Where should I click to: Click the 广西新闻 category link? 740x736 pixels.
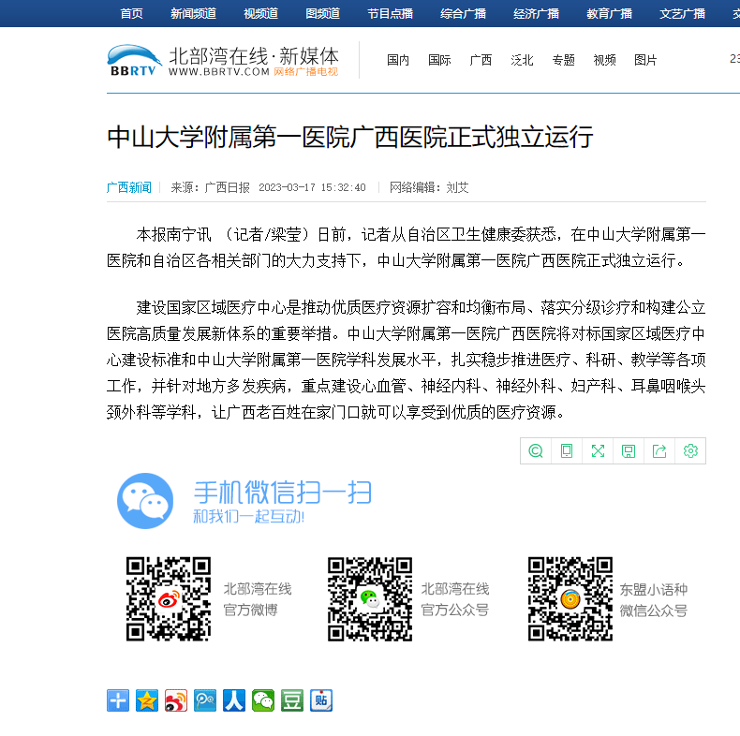(128, 187)
